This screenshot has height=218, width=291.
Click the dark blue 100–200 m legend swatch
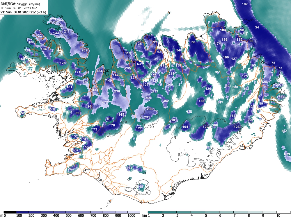tap(22, 212)
